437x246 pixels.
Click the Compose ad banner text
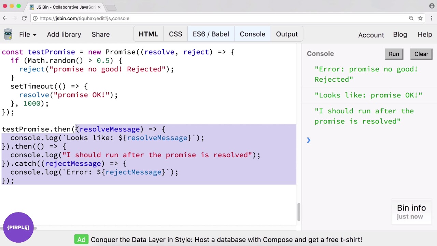226,240
